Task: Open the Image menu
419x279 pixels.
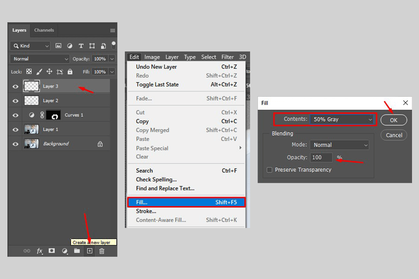Action: click(152, 57)
